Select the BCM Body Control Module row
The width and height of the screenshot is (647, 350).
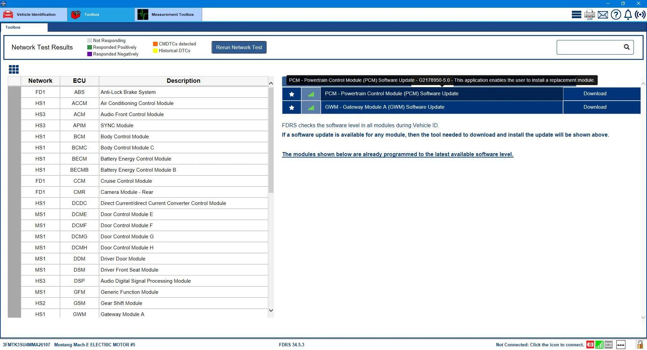[144, 137]
